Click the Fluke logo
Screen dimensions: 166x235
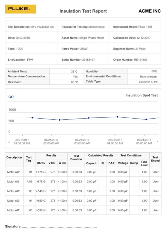click(x=20, y=9)
